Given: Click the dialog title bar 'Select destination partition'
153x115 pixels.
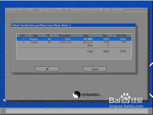Looking at the screenshot, I should 73,25.
